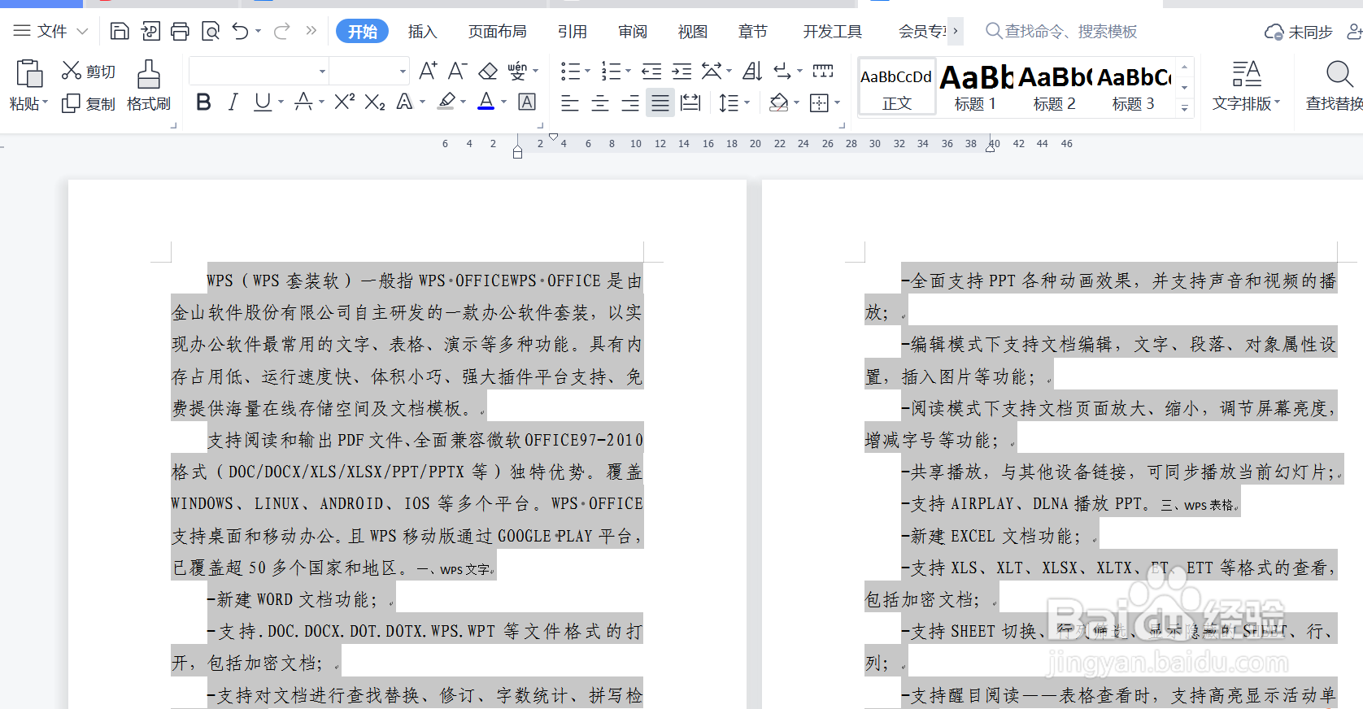Viewport: 1363px width, 709px height.
Task: Click the left indent marker on ruler
Action: (517, 152)
